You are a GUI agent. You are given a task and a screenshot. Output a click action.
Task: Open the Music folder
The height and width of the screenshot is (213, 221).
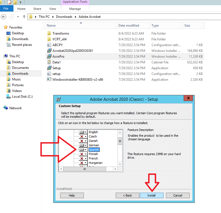pyautogui.click(x=16, y=79)
